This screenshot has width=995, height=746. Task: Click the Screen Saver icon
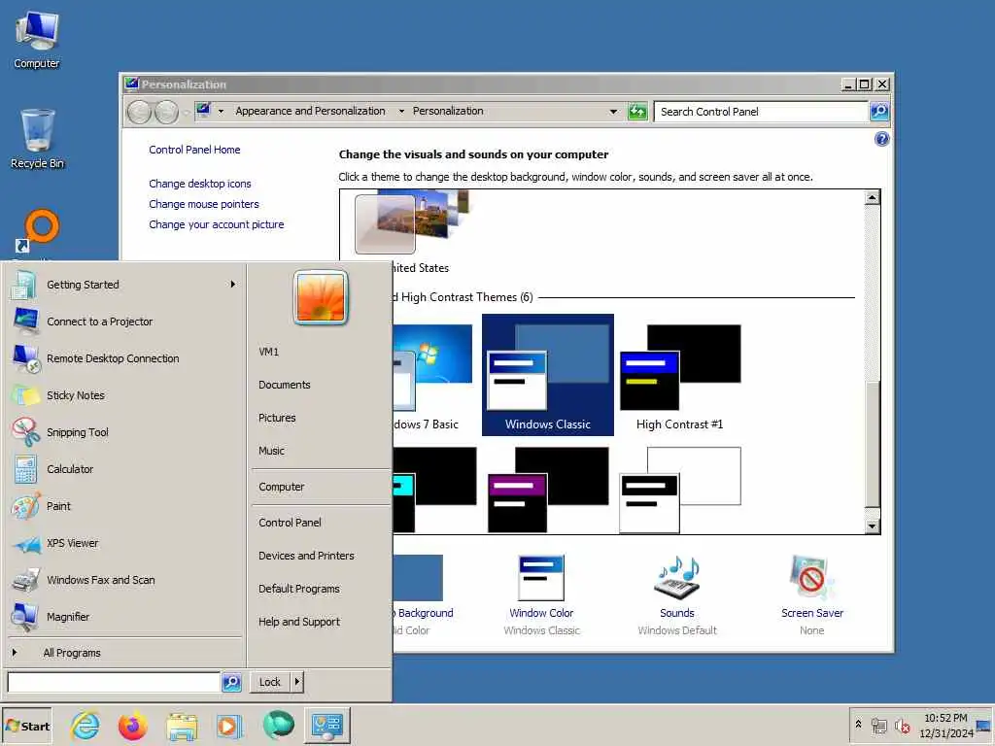pos(811,578)
